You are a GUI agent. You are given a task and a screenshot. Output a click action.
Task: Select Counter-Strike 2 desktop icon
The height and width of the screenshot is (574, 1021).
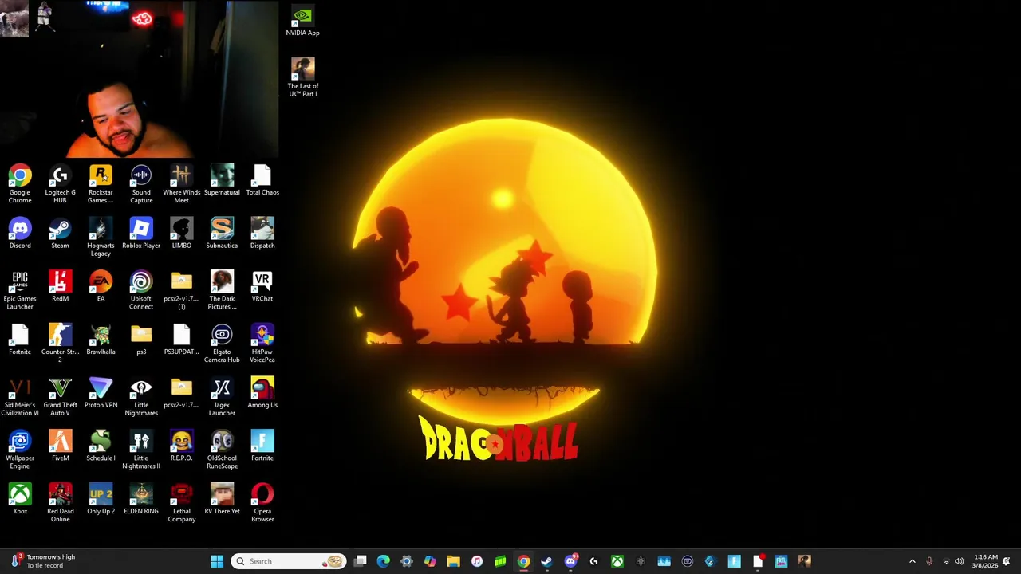click(x=60, y=344)
